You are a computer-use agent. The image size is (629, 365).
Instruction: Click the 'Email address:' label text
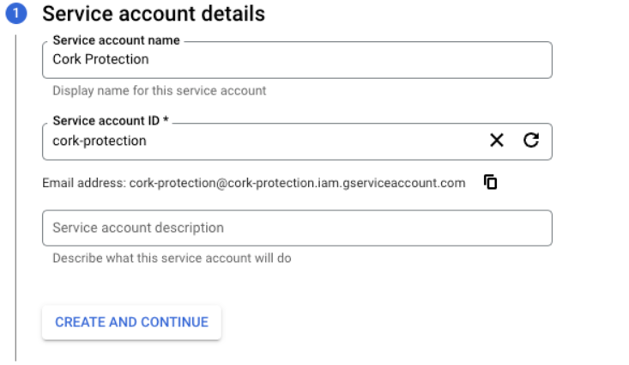pos(83,183)
